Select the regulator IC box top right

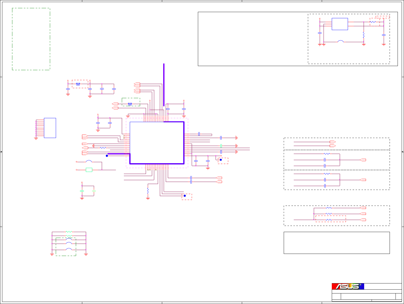[x=340, y=24]
